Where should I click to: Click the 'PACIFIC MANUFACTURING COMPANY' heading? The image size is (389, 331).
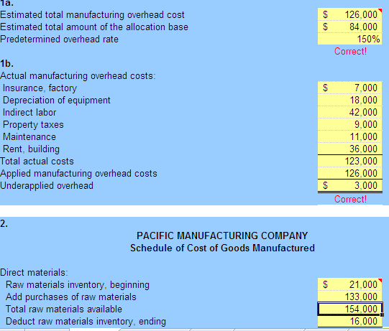[222, 236]
